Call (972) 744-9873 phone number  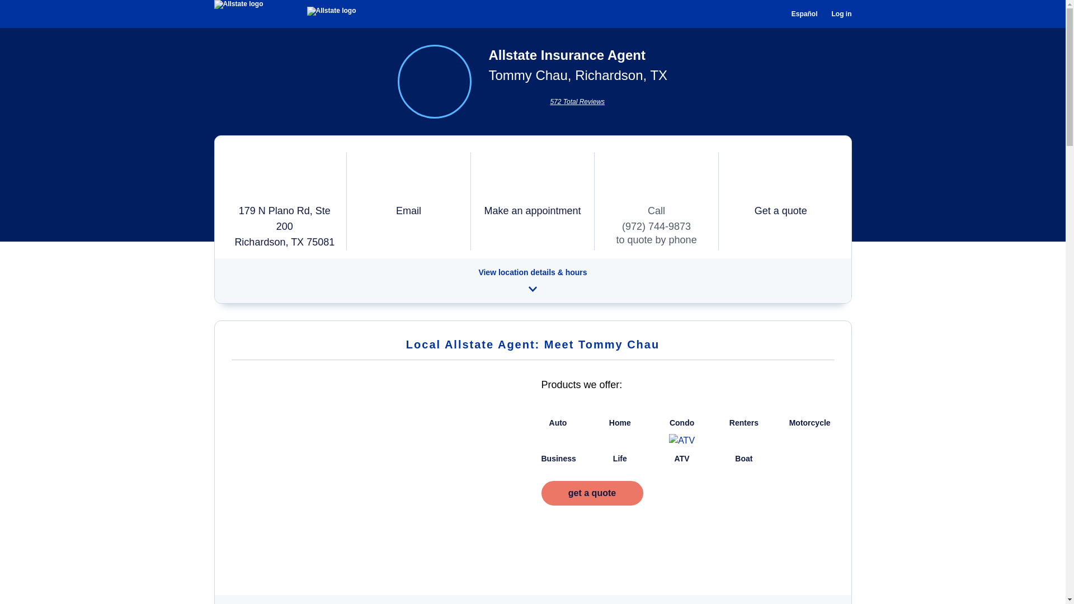[656, 226]
